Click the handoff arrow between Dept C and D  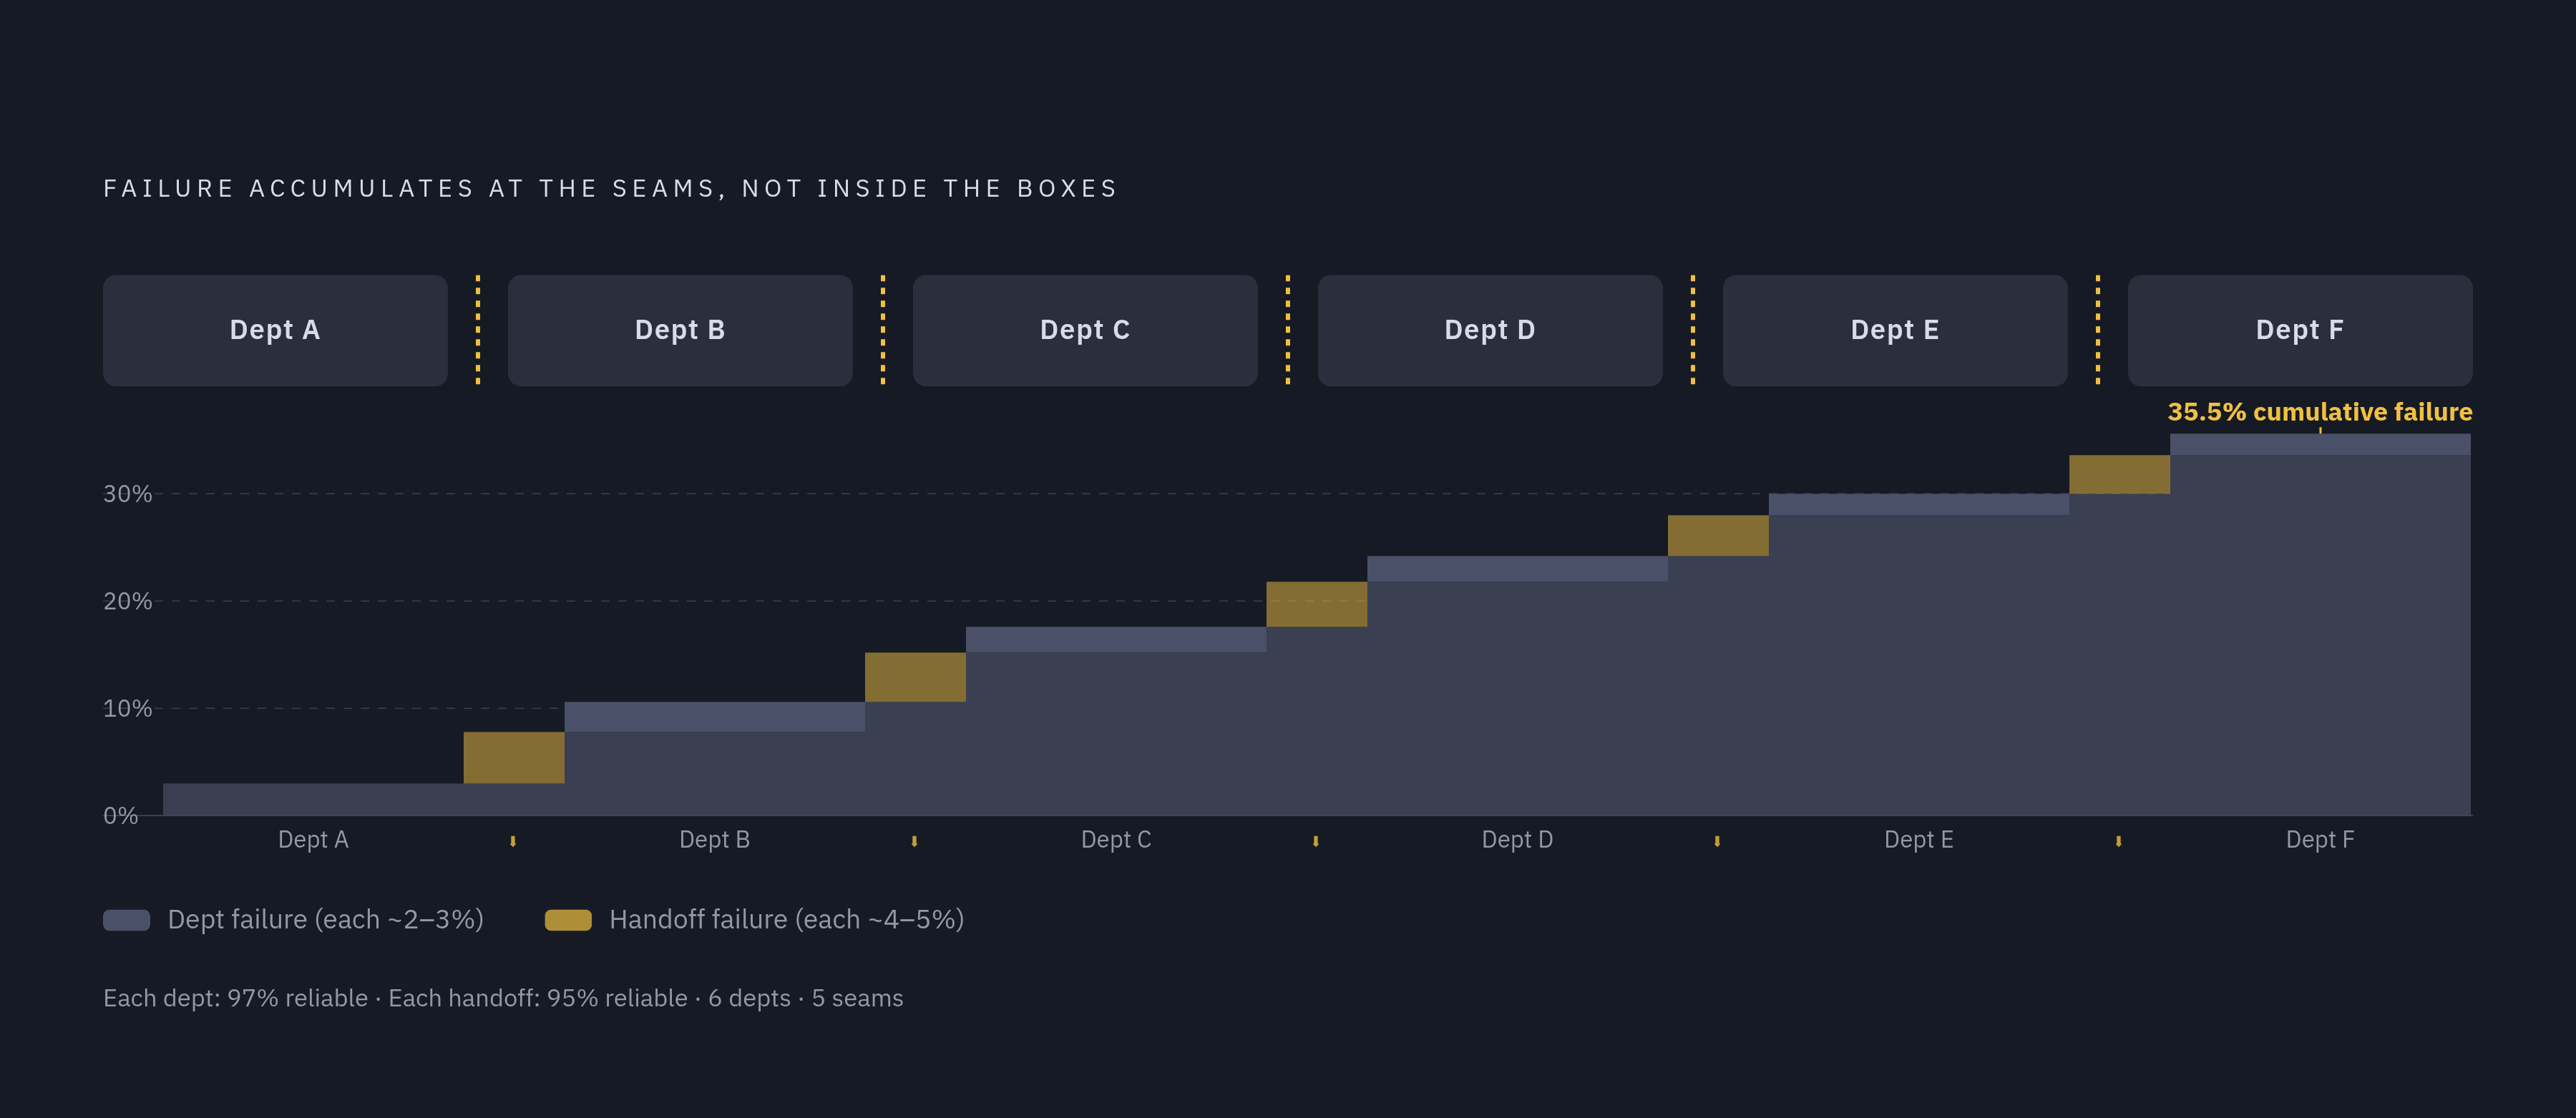pyautogui.click(x=1316, y=841)
